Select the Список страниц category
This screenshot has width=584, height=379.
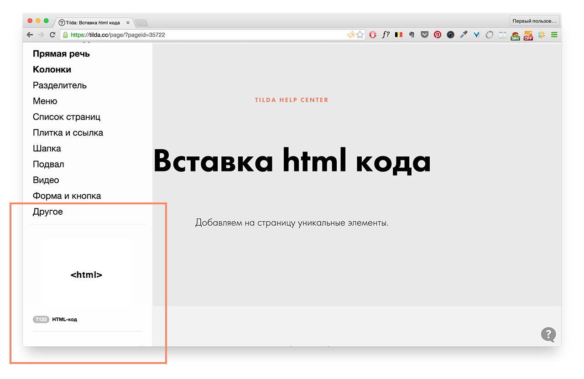click(67, 117)
